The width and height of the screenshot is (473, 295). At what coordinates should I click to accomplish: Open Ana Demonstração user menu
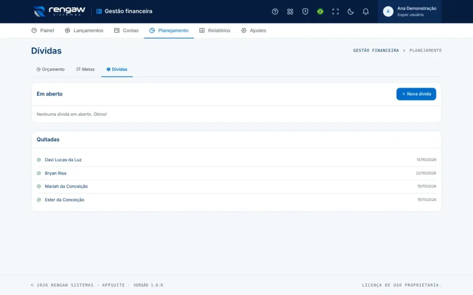tap(409, 12)
